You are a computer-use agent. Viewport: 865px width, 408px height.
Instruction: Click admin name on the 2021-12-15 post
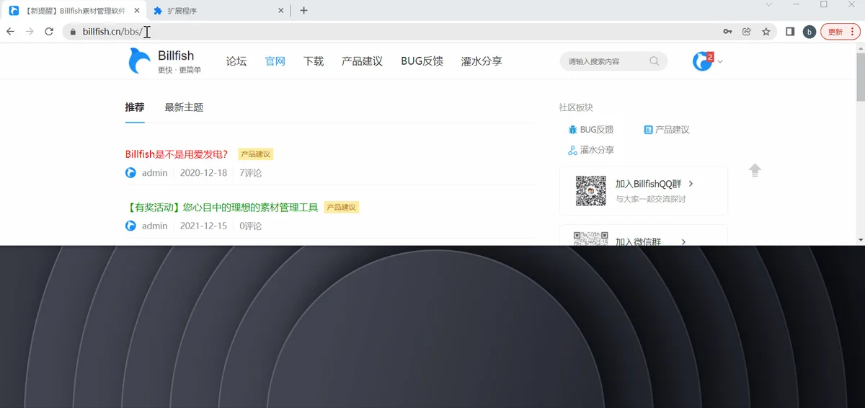point(155,226)
